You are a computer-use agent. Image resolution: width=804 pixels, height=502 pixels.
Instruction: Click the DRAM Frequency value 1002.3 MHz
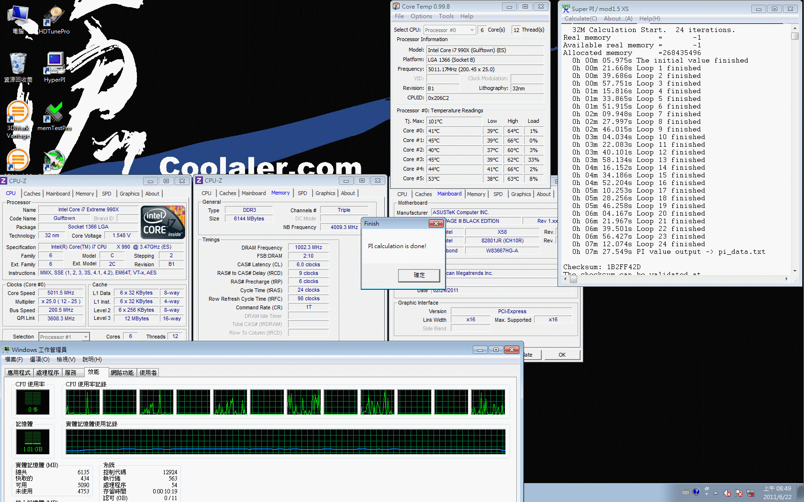[x=308, y=248]
